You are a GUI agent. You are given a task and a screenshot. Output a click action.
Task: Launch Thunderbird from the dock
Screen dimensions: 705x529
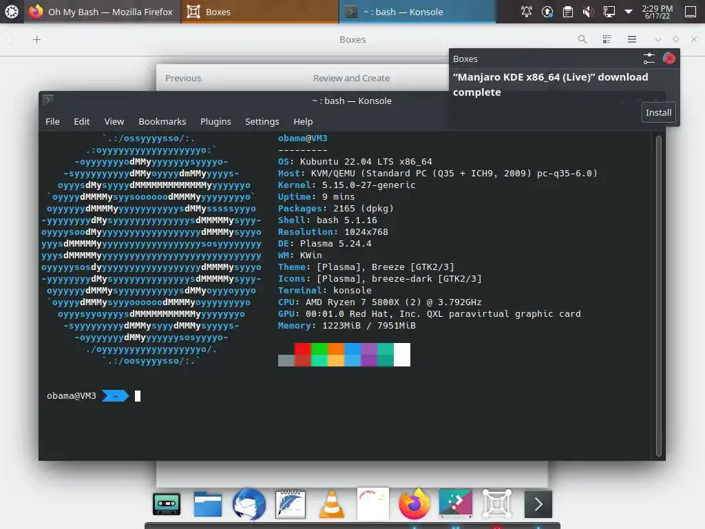point(249,504)
